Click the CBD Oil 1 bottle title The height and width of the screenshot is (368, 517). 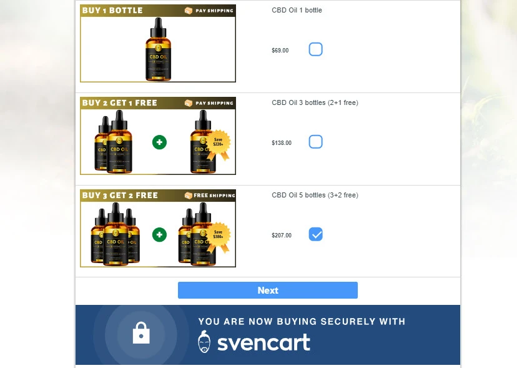297,10
